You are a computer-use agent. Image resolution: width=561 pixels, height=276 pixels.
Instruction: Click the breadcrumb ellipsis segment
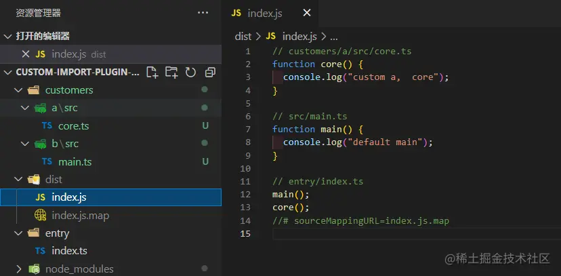point(333,37)
